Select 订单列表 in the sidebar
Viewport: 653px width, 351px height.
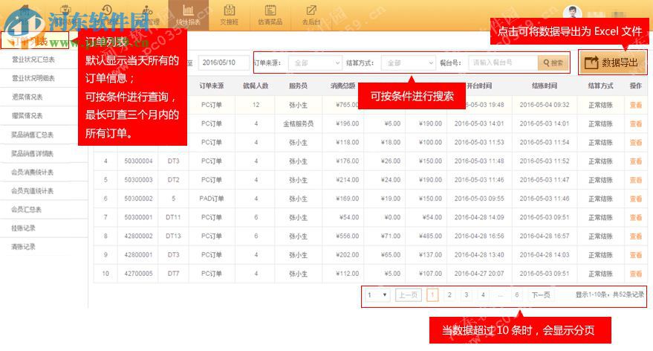tap(35, 41)
